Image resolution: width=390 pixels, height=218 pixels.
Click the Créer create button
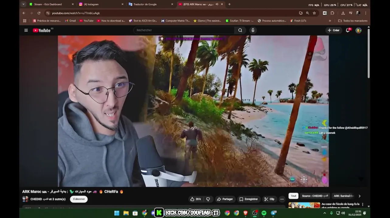(x=333, y=30)
